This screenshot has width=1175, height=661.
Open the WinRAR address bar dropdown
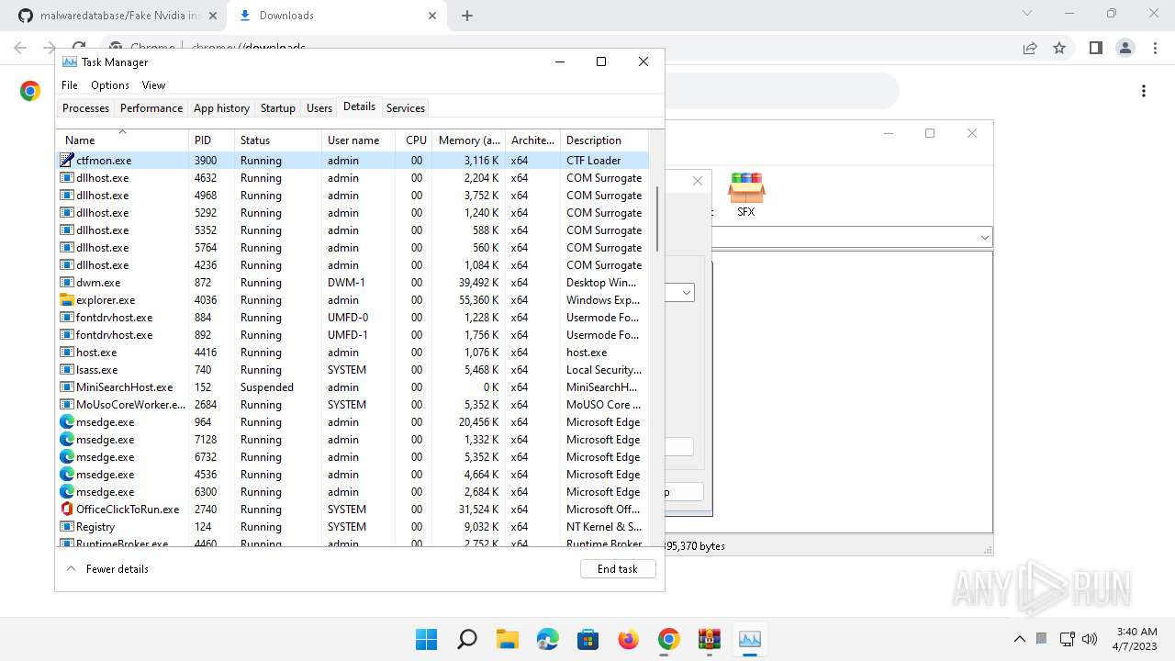point(984,238)
